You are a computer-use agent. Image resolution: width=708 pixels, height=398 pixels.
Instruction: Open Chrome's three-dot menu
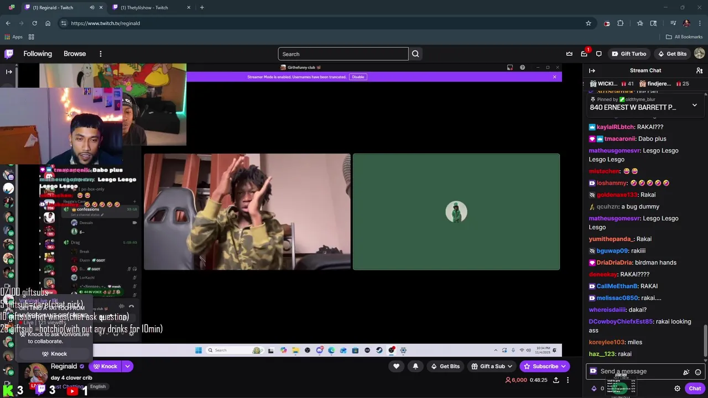point(700,23)
